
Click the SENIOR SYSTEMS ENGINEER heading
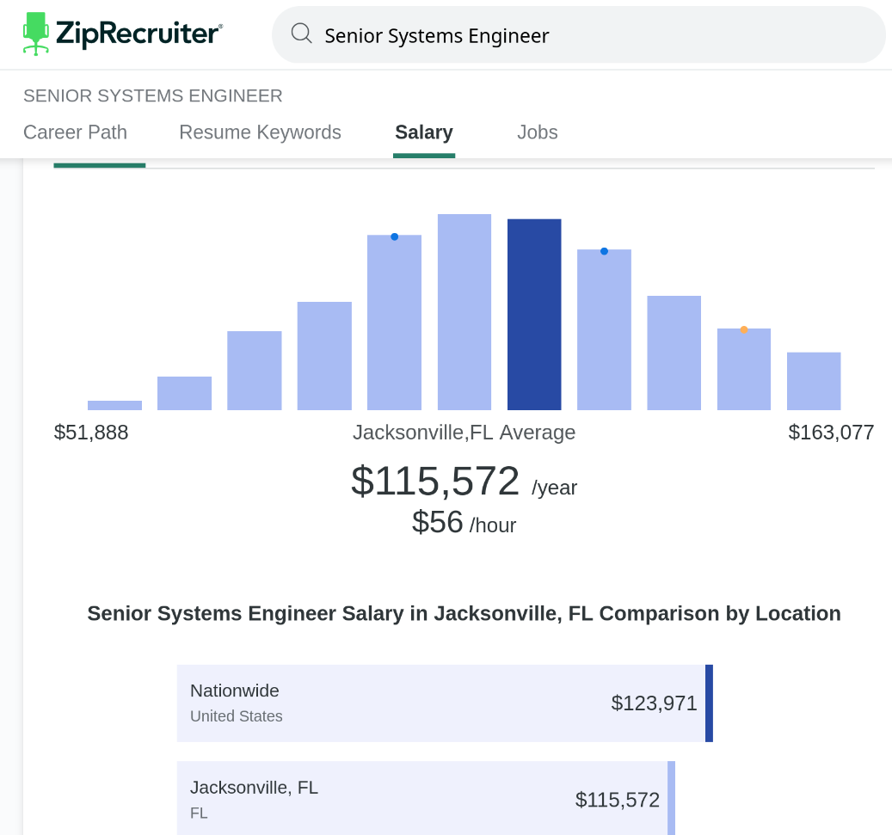[153, 95]
